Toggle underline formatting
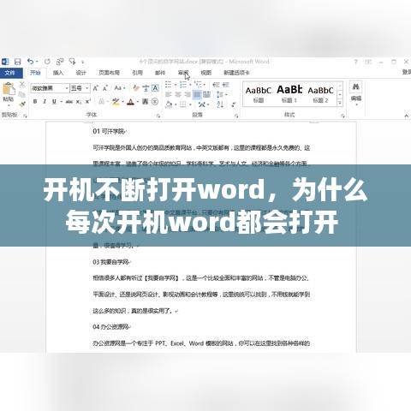This screenshot has width=411, height=411. (54, 102)
